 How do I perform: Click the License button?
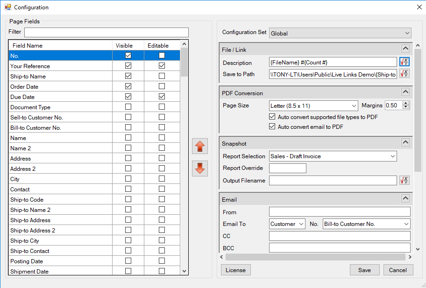235,270
